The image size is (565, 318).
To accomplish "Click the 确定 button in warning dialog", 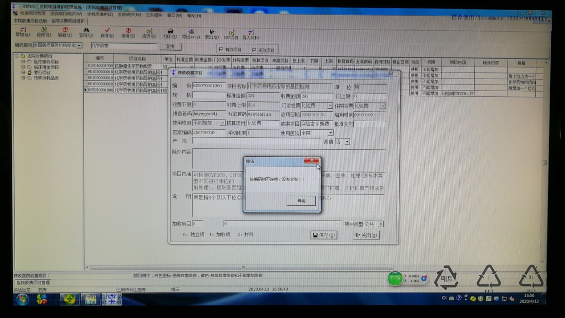I will point(301,201).
